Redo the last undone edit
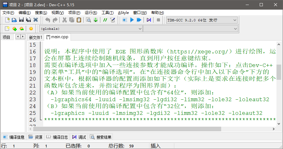Screen dimensions: 283x149 point(55,20)
